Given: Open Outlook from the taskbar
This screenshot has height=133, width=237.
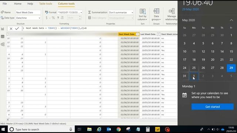Looking at the screenshot, I should click(109, 129).
